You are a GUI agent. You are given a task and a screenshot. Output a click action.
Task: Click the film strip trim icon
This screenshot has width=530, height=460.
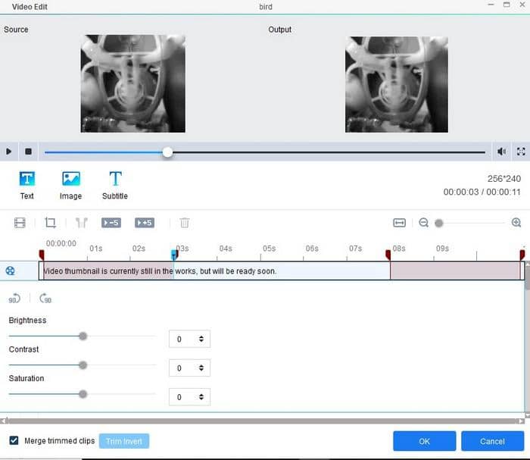(x=20, y=223)
